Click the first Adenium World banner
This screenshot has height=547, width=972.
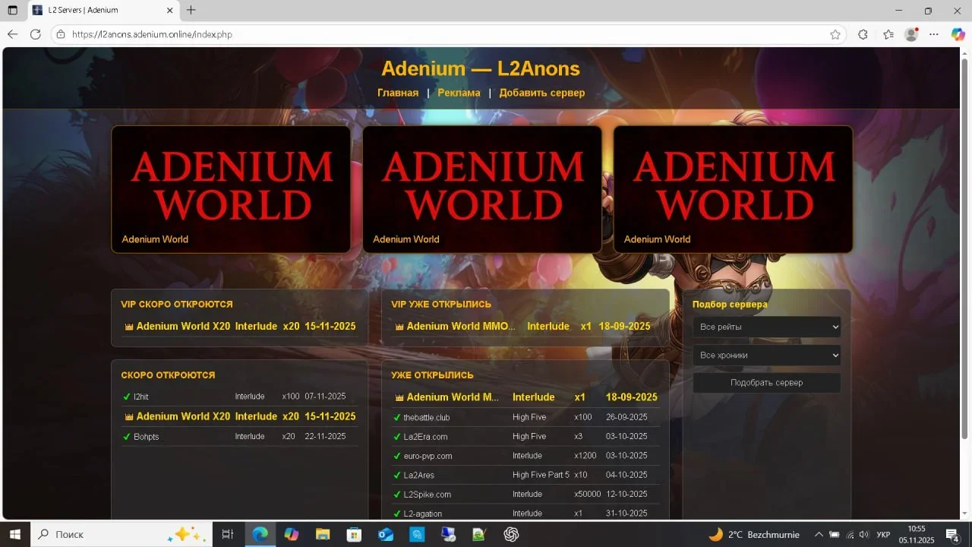pyautogui.click(x=231, y=188)
